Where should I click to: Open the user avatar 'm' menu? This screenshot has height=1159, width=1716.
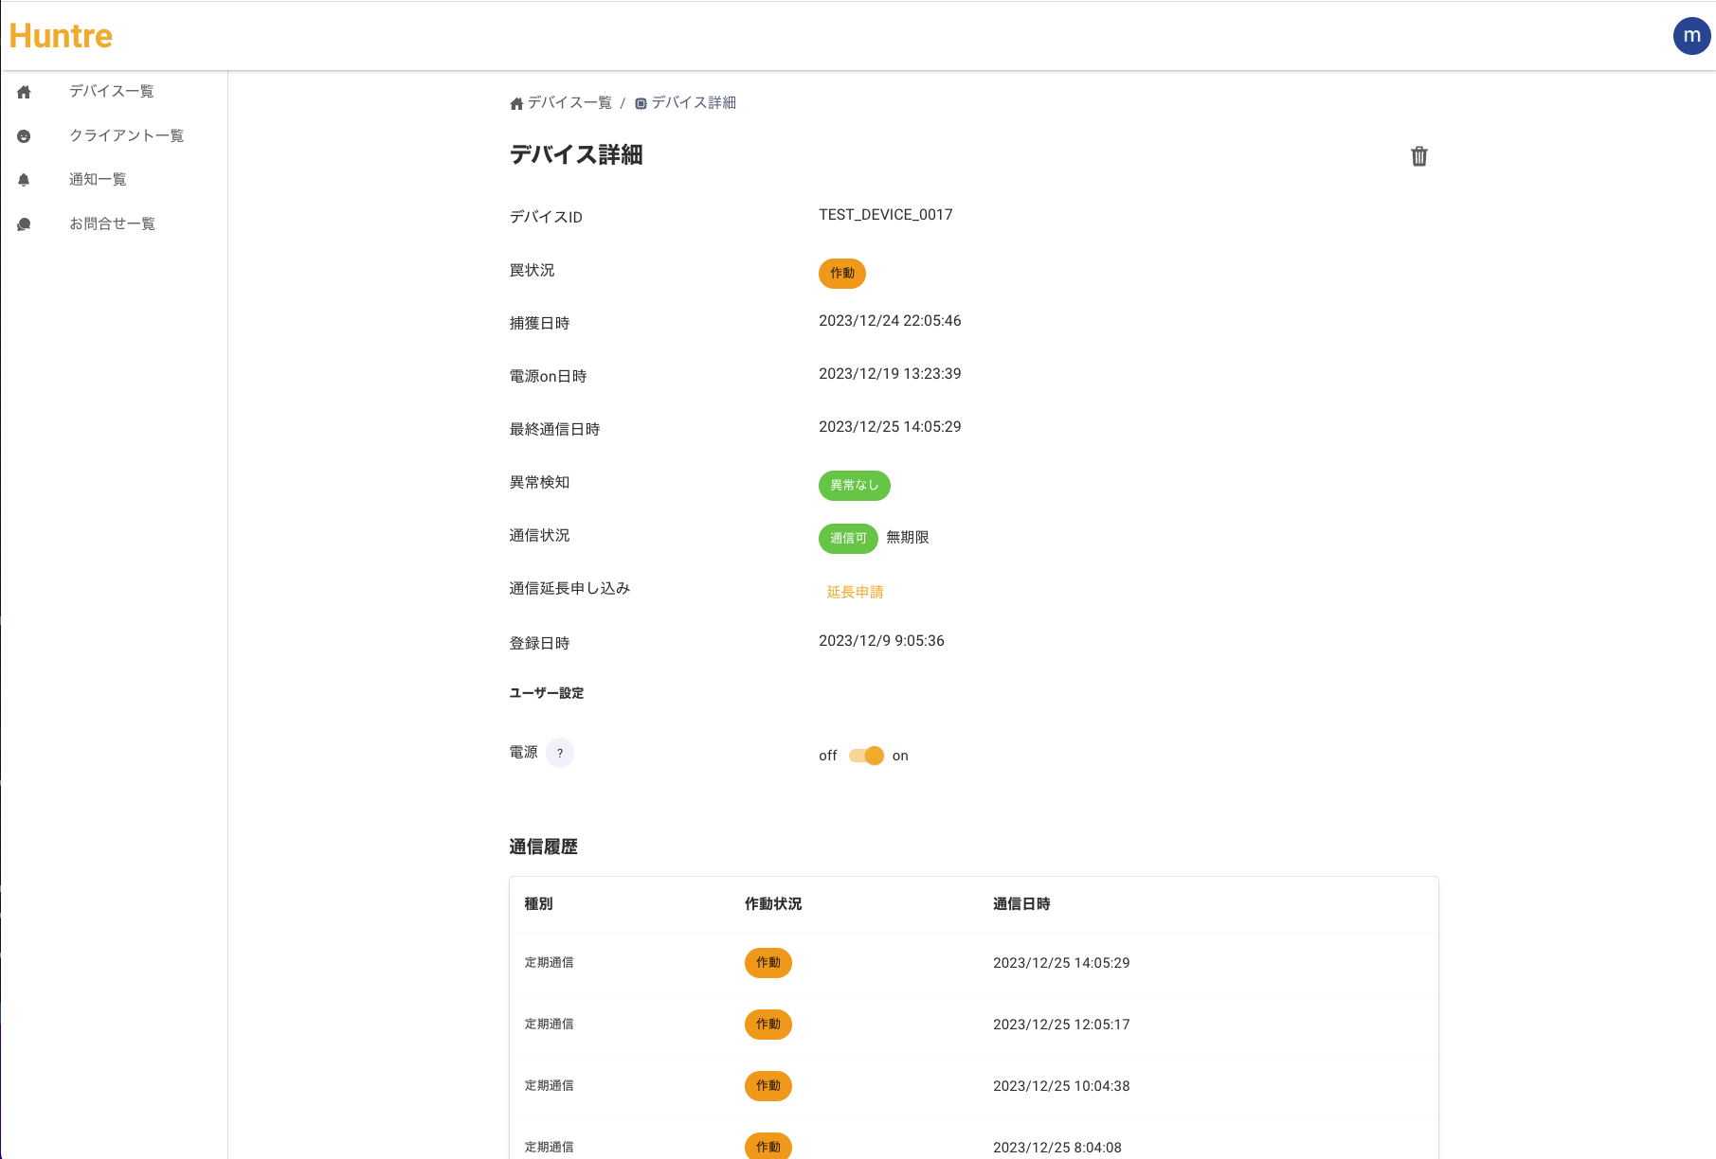pyautogui.click(x=1691, y=36)
